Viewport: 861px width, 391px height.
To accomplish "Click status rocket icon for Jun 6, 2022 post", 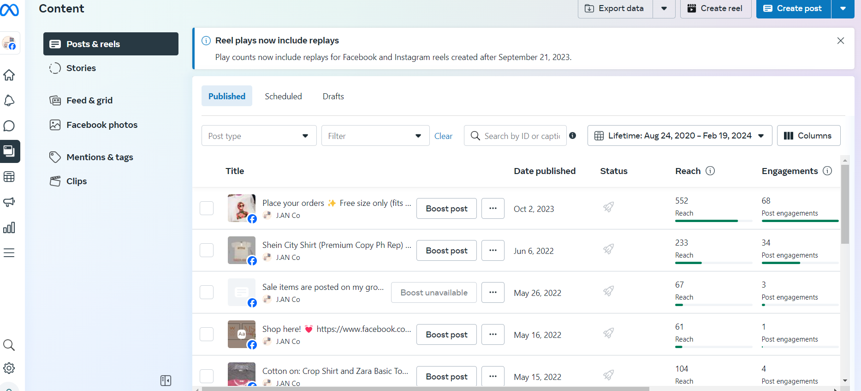I will pos(609,249).
